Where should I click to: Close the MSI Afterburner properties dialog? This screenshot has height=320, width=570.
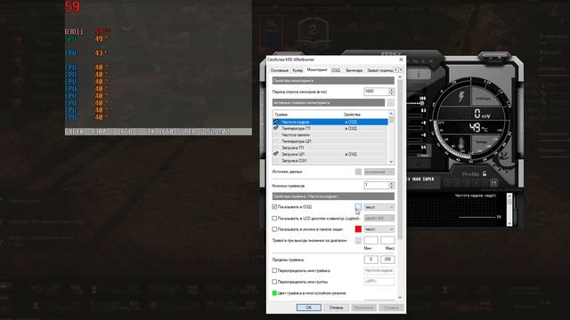point(401,60)
